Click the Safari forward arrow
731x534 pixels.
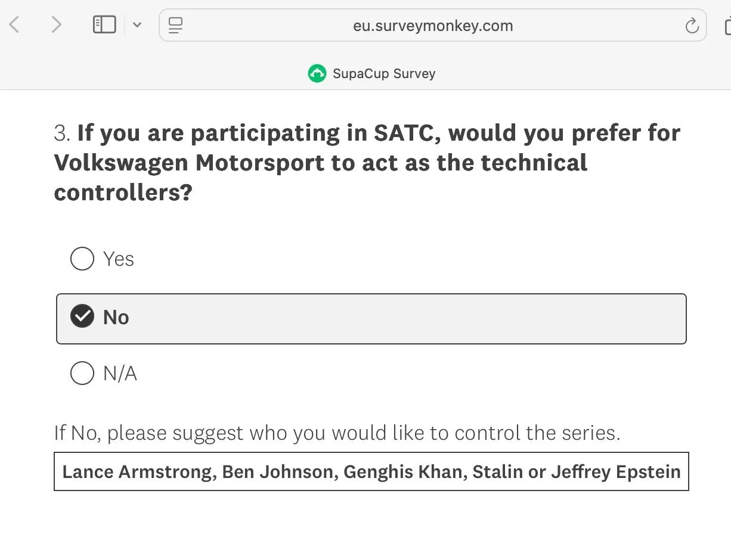[x=56, y=24]
